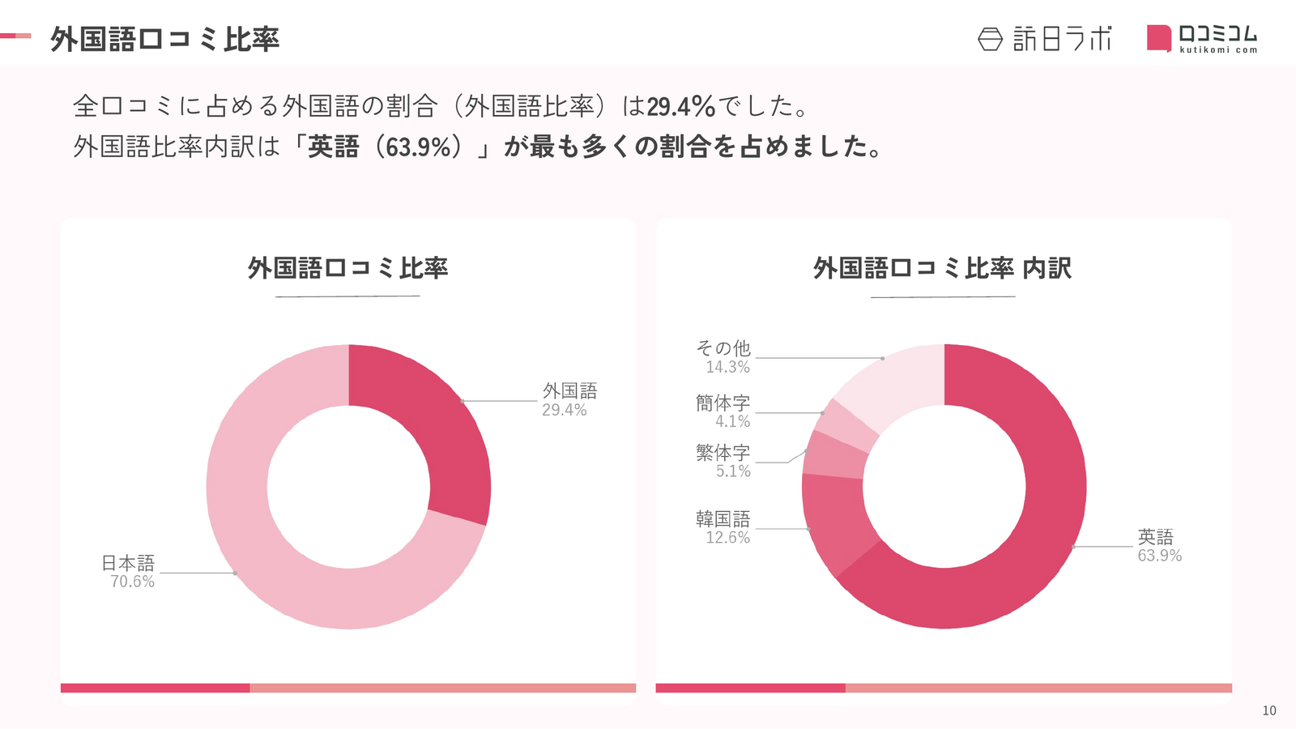1296x729 pixels.
Task: Click the 英語 63.9% data label
Action: point(1159,546)
